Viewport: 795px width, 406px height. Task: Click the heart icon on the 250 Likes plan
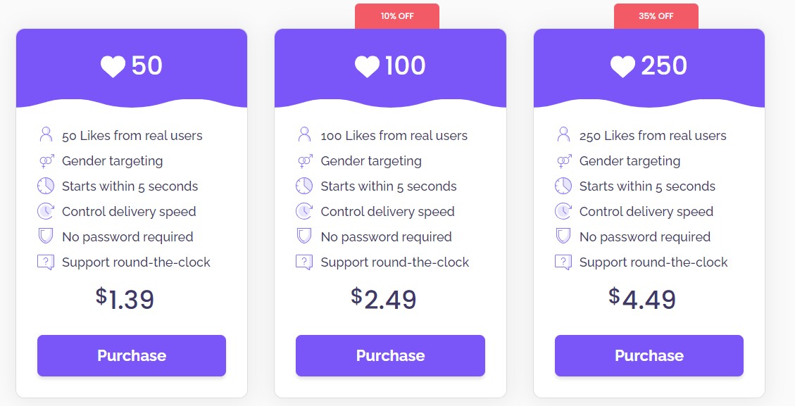point(622,65)
